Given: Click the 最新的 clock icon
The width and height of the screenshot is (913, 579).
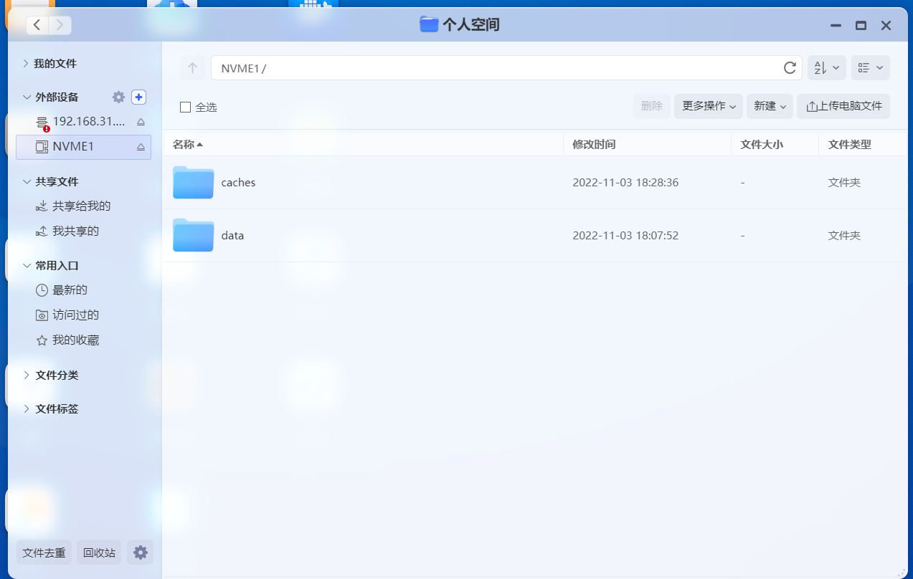Looking at the screenshot, I should (x=42, y=291).
